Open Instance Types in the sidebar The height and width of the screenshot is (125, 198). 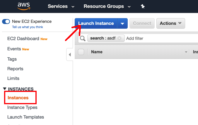pos(22,107)
